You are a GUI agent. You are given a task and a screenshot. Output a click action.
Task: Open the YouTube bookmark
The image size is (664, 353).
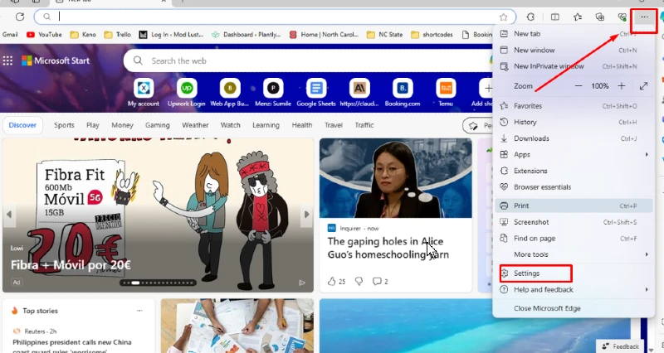click(44, 35)
